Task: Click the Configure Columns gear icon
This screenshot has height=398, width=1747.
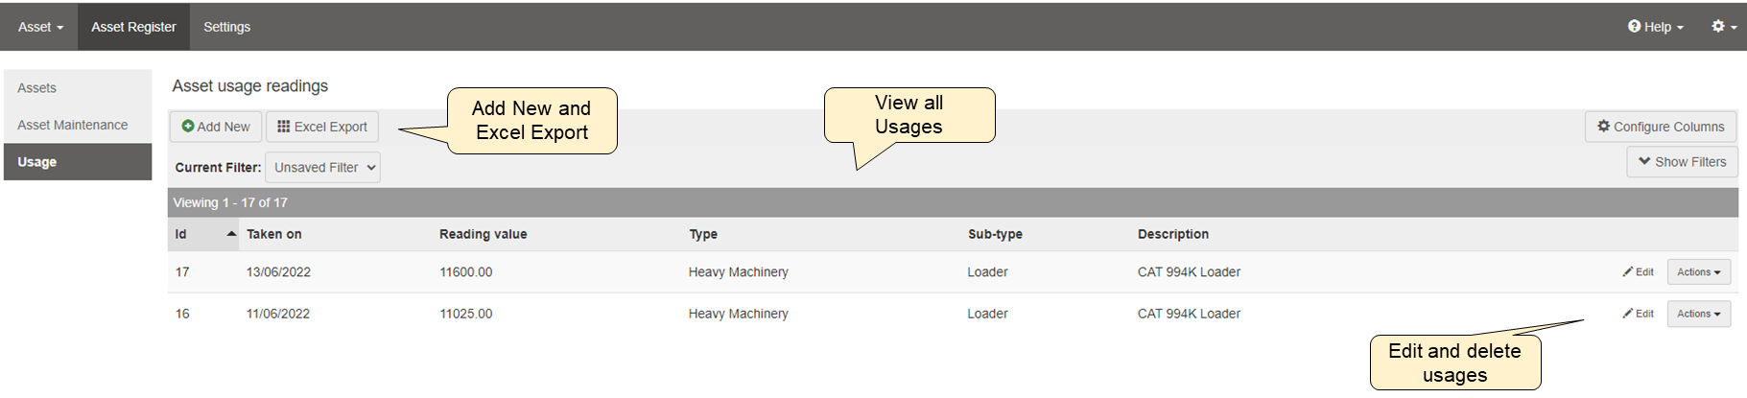Action: point(1603,127)
